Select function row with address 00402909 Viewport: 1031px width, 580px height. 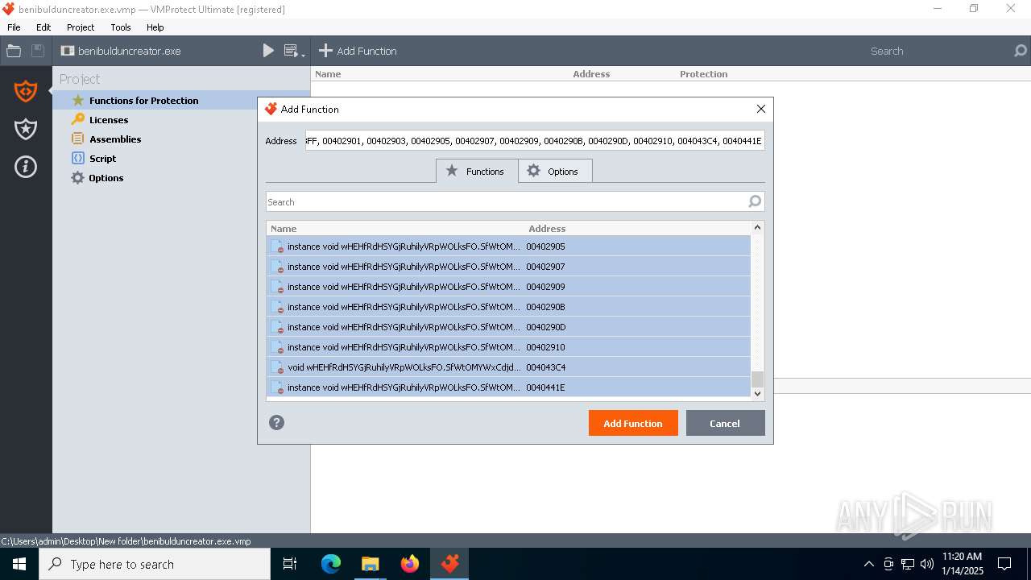508,286
